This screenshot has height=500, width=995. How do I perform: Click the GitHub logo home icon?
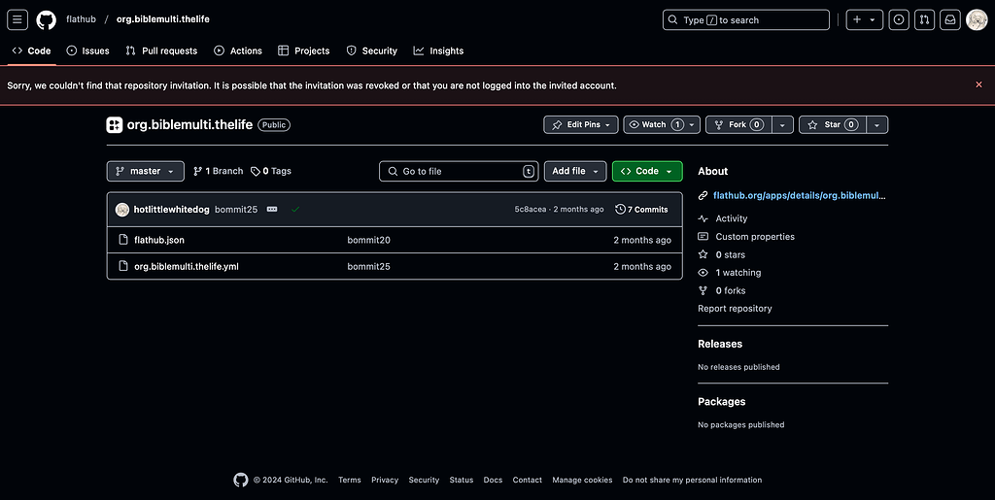[46, 19]
